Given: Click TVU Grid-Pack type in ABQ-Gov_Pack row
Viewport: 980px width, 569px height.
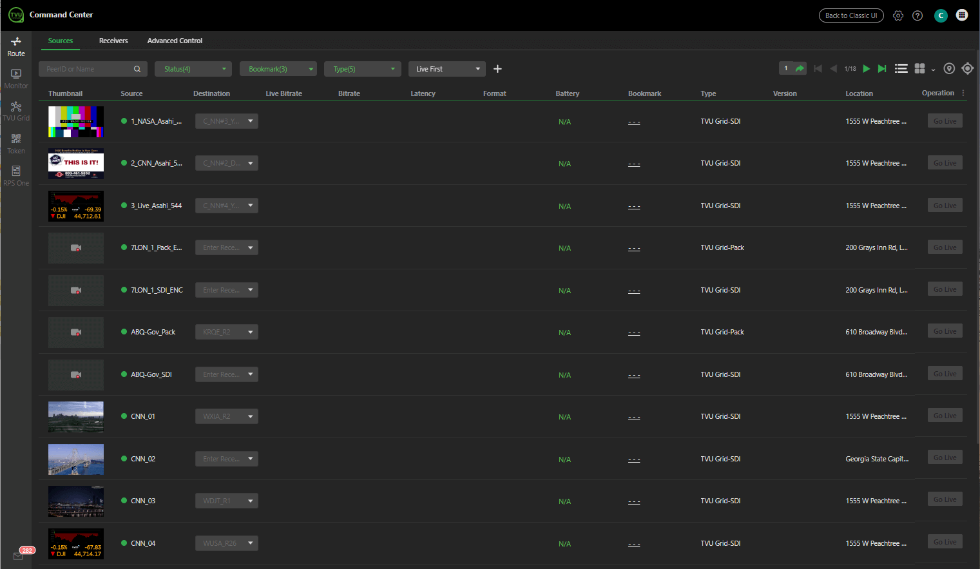Looking at the screenshot, I should [x=722, y=332].
